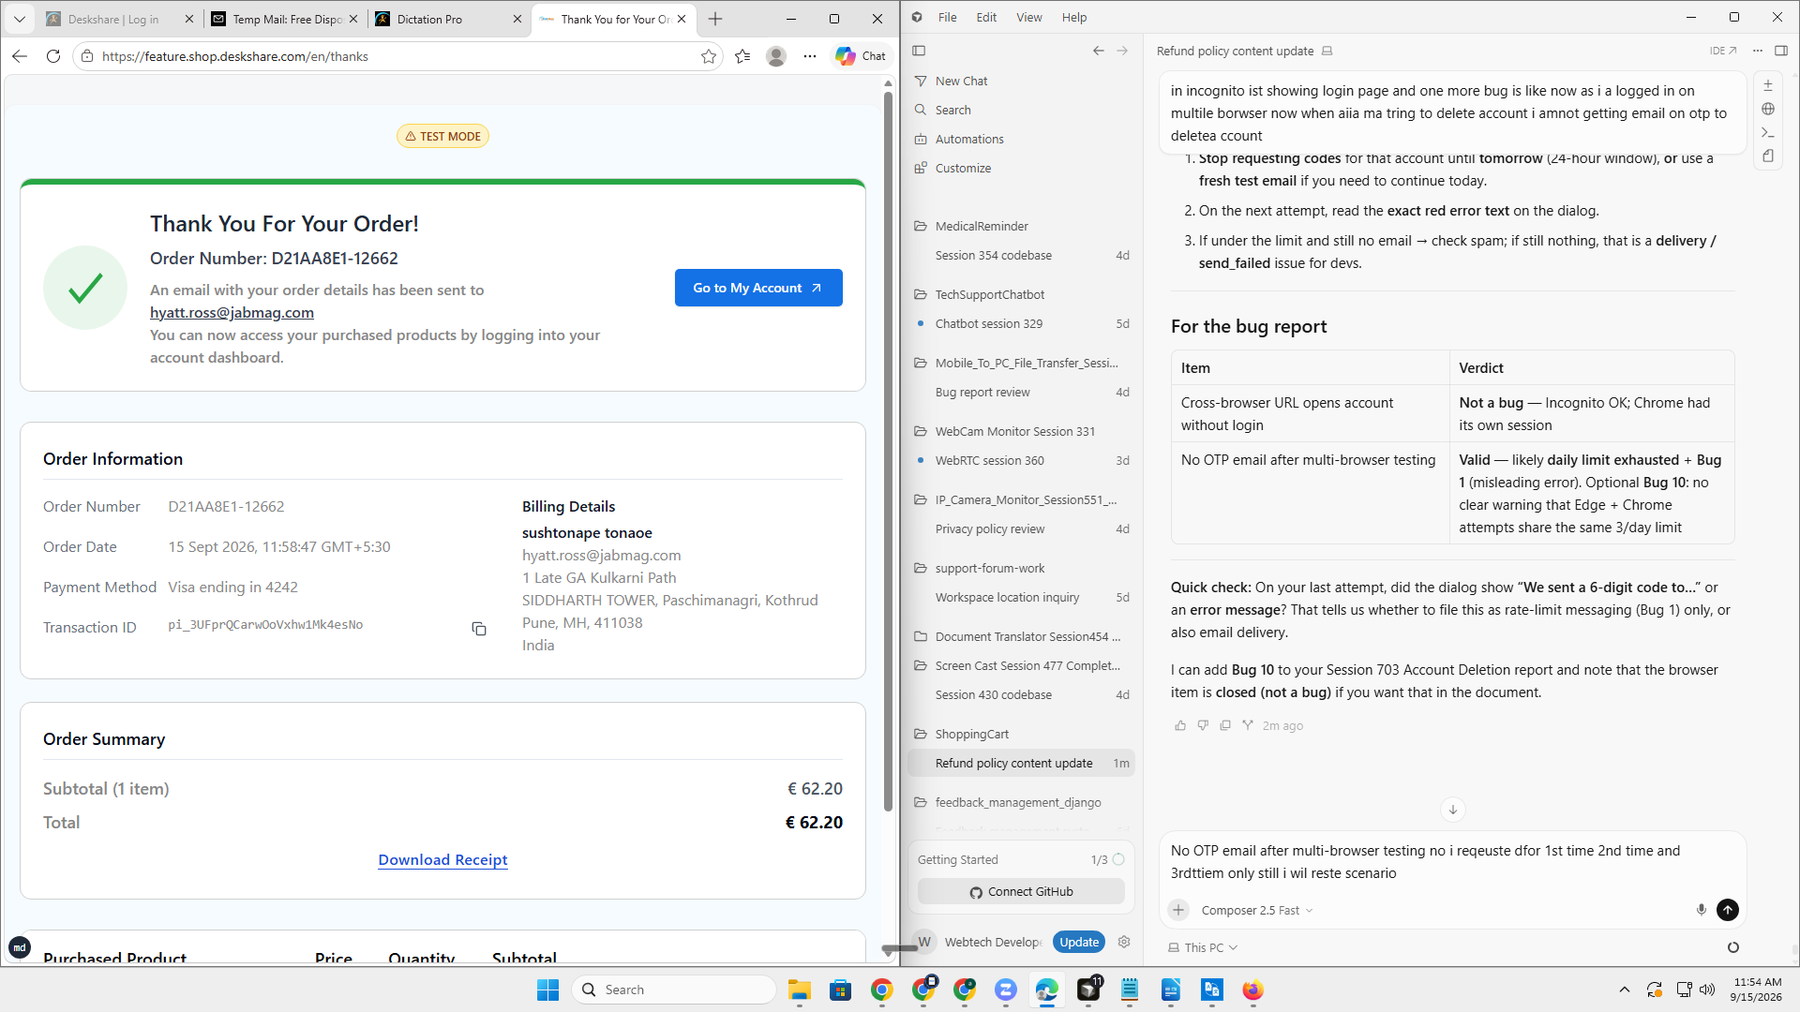Open Edge settings and more menu
The image size is (1800, 1012).
(810, 56)
